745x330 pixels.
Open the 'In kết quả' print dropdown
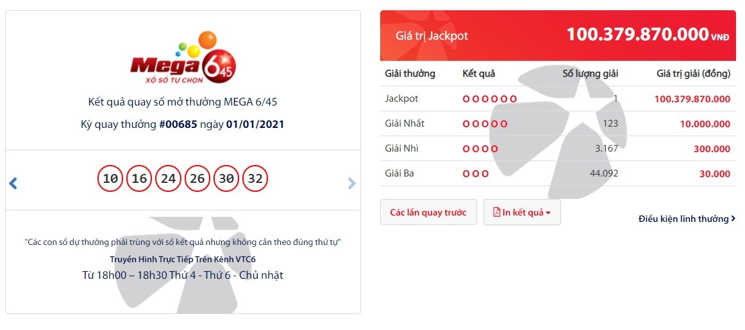coord(522,212)
